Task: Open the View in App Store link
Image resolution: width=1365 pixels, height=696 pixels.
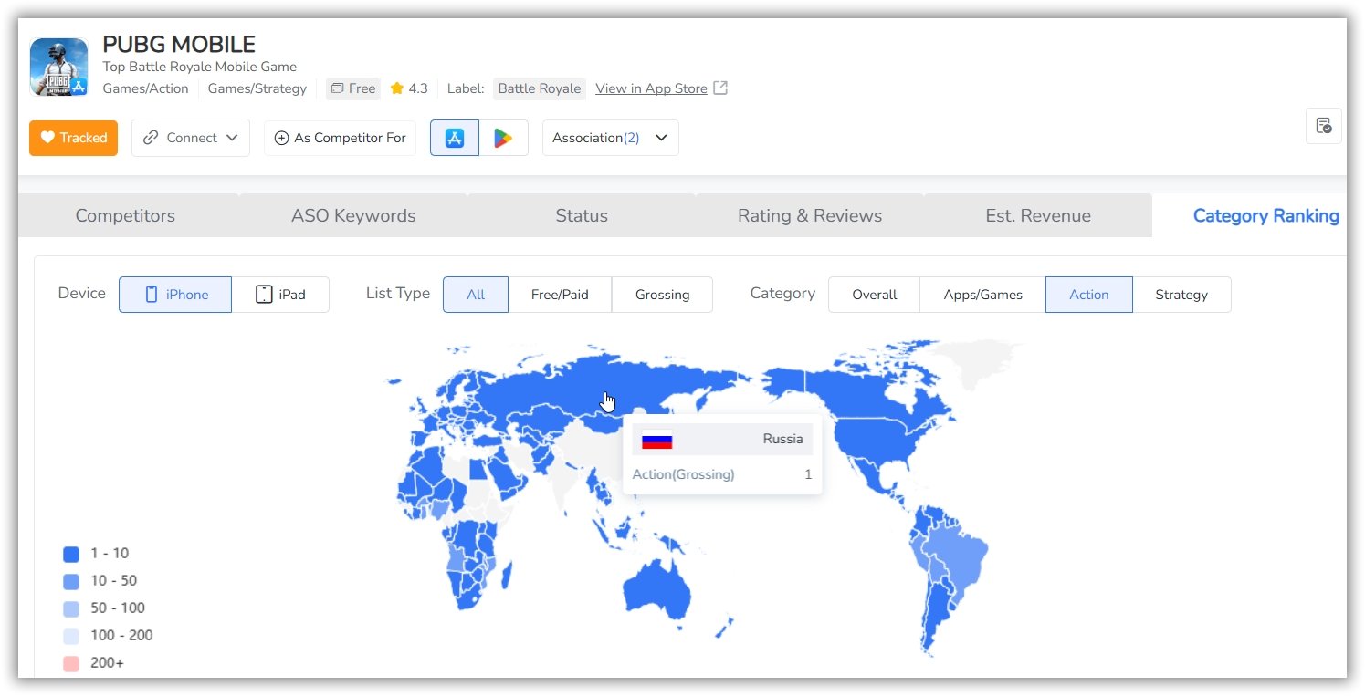Action: click(x=651, y=88)
